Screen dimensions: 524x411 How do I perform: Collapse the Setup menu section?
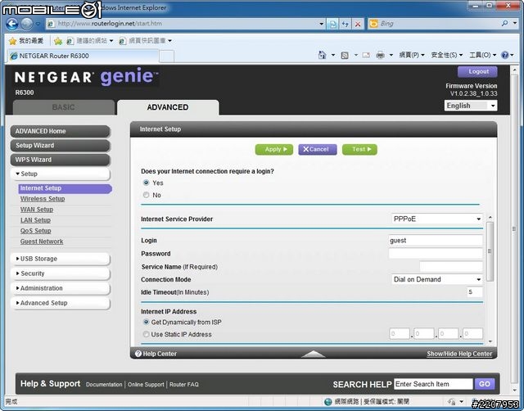(x=60, y=174)
